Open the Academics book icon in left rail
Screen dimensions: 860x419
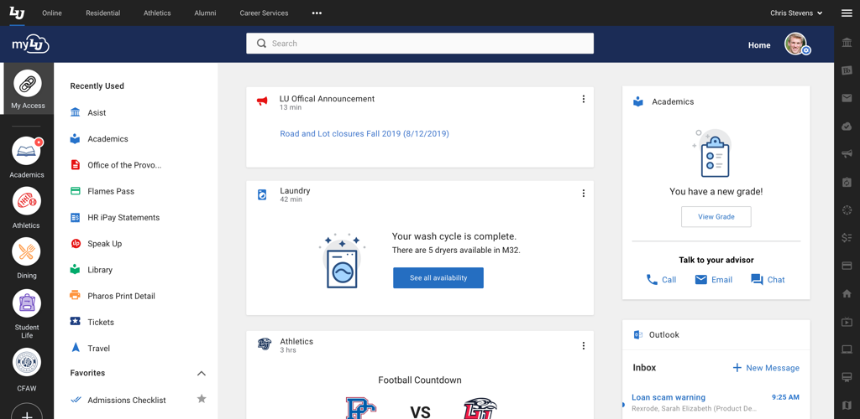tap(26, 151)
